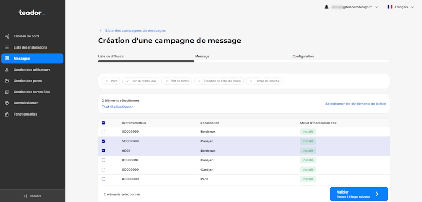Open Fonctionnalités menu item
Image resolution: width=422 pixels, height=202 pixels.
point(32,114)
